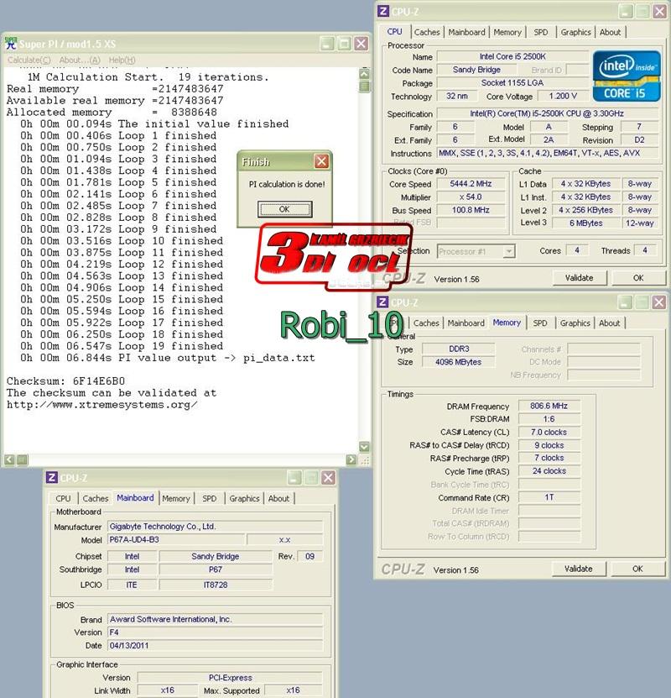
Task: Click BIOS Version value F4
Action: (x=215, y=632)
